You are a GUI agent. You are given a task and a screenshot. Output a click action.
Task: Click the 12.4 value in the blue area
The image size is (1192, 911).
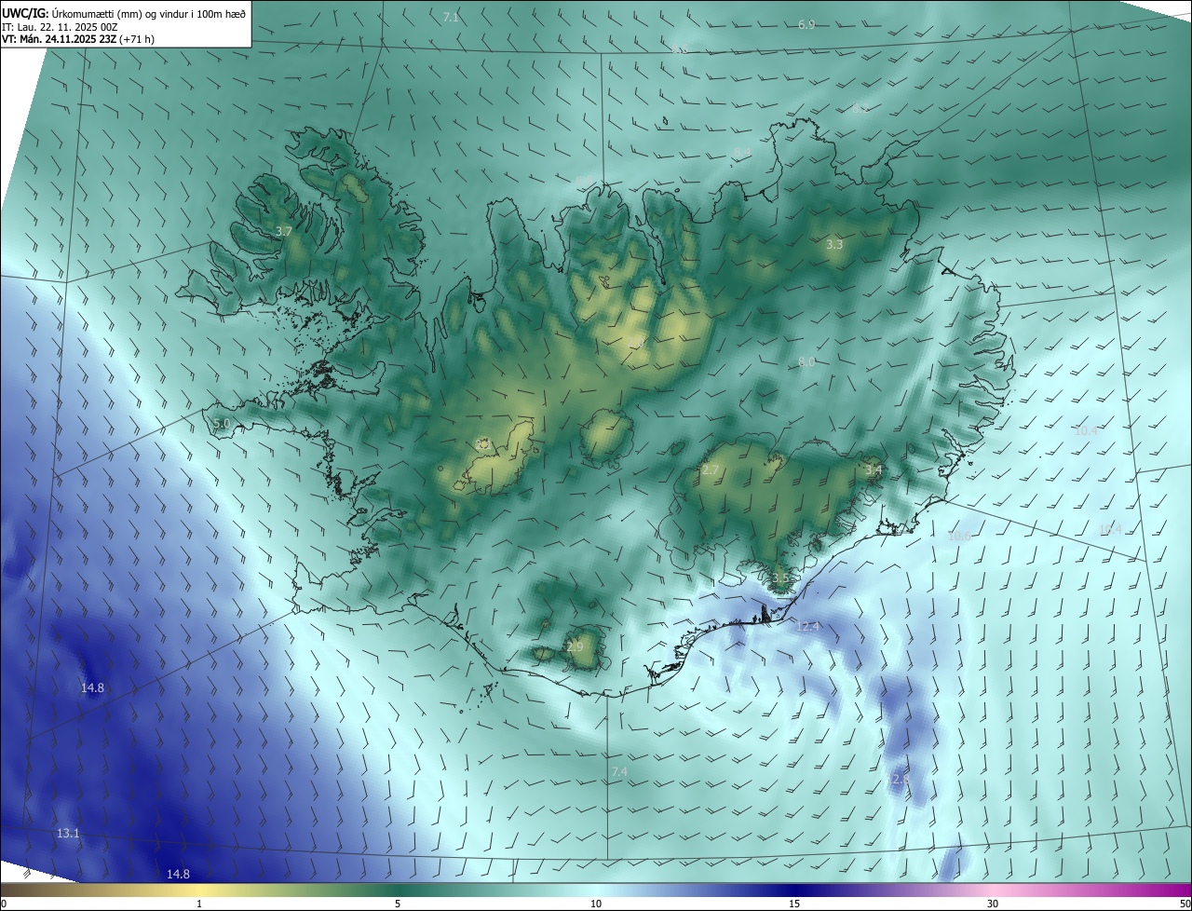(808, 627)
